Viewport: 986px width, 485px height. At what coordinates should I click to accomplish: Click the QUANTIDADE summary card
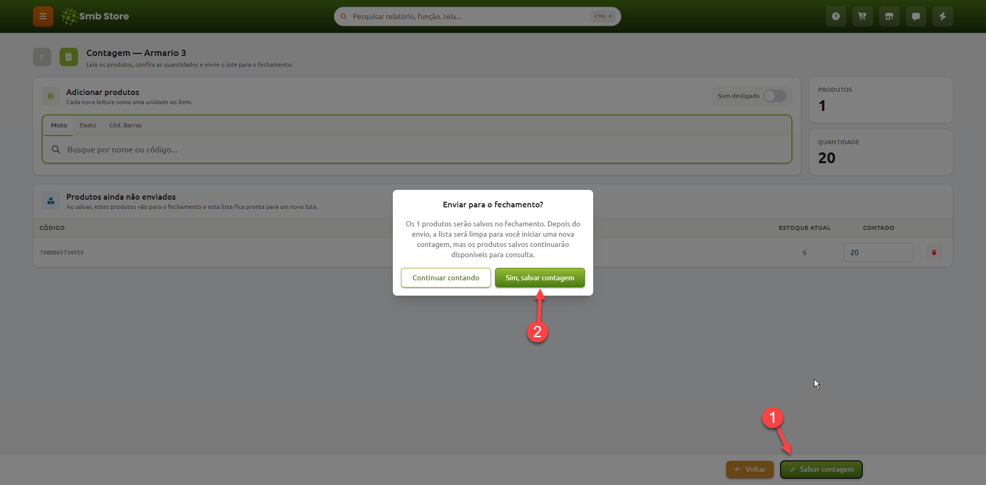pyautogui.click(x=881, y=152)
